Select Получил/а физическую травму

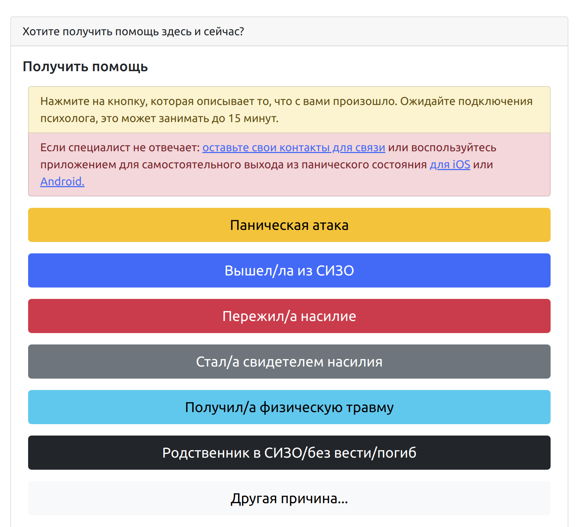point(289,407)
